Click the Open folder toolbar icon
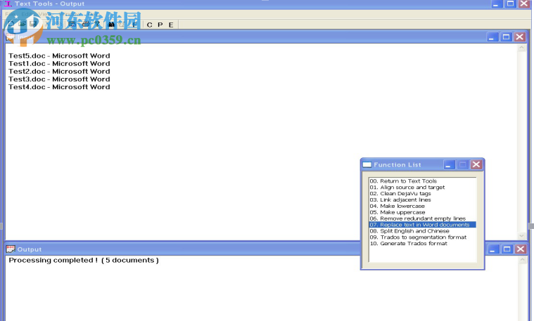The image size is (534, 321). 22,24
